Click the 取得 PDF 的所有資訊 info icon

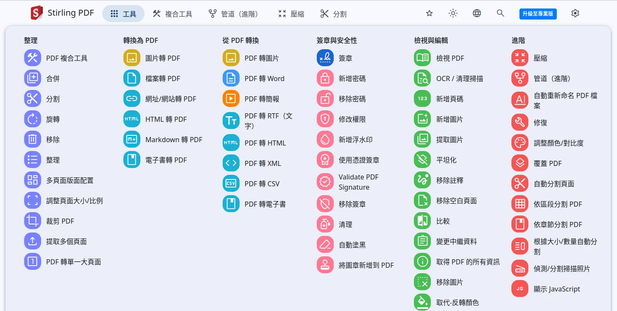(x=422, y=261)
